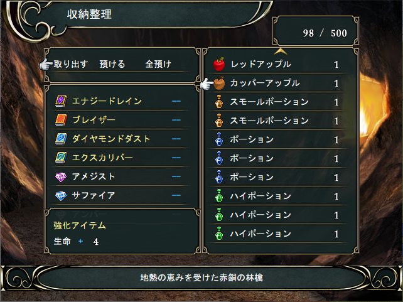Click the エクスカリバー book icon

pyautogui.click(x=61, y=157)
